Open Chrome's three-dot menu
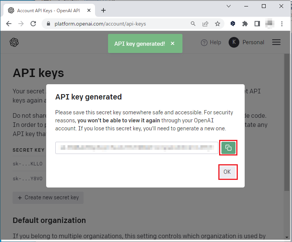This screenshot has height=242, width=292. pyautogui.click(x=282, y=24)
